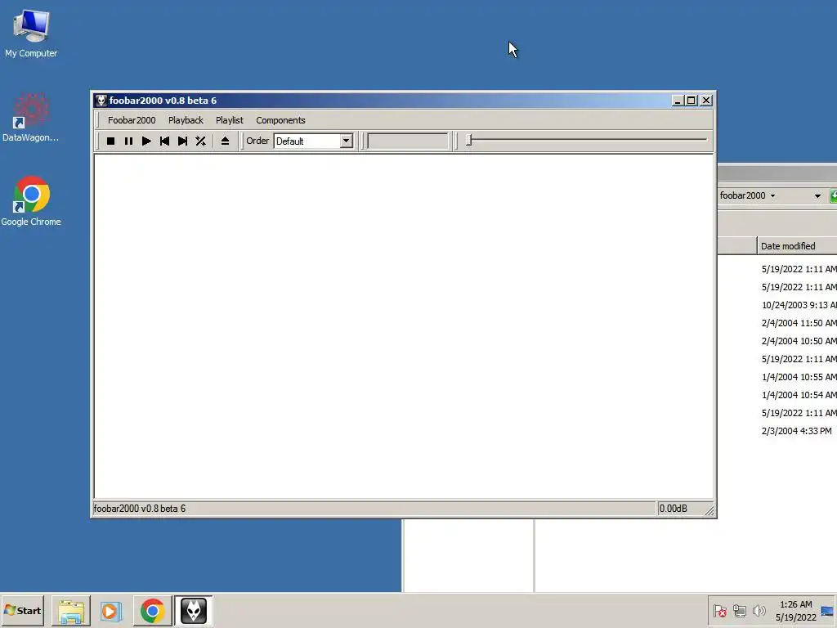Minimize the foobar2000 window
This screenshot has height=628, width=837.
(678, 101)
